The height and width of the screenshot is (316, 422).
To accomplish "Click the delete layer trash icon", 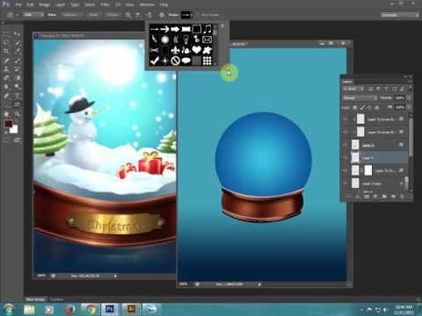I will coord(402,197).
